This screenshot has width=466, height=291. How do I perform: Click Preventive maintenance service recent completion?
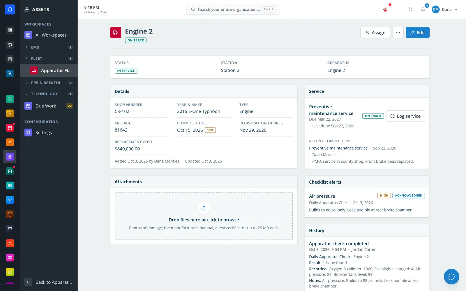coord(338,148)
